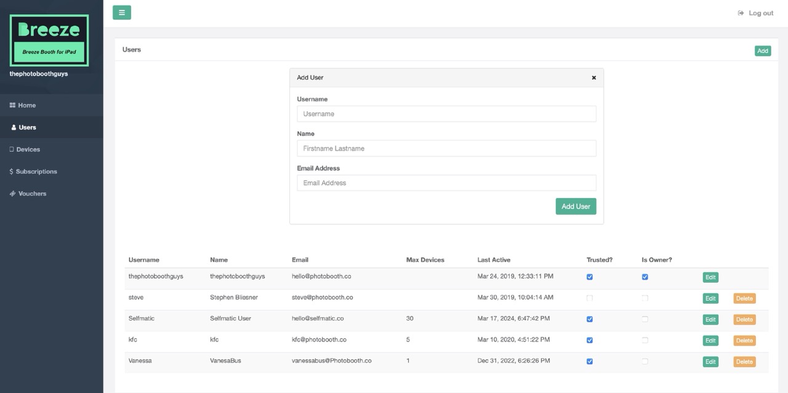
Task: Select Users in the sidebar
Action: 27,127
